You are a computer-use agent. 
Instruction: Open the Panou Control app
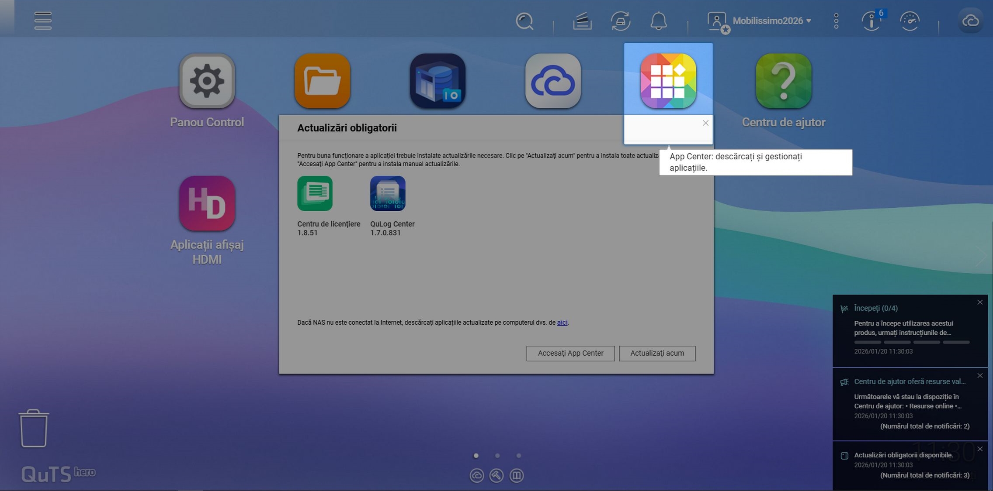207,81
